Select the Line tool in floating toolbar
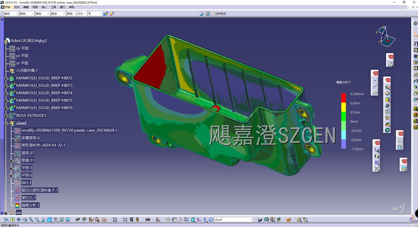The width and height of the screenshot is (418, 227). click(375, 87)
